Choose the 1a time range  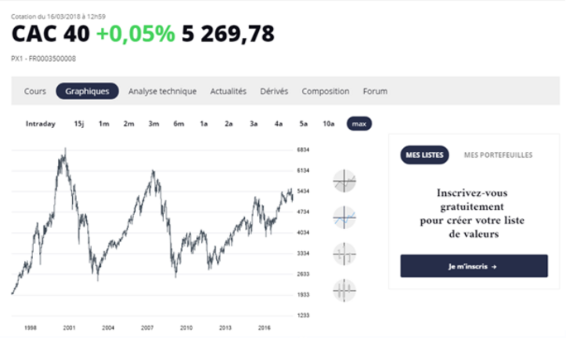pyautogui.click(x=204, y=124)
